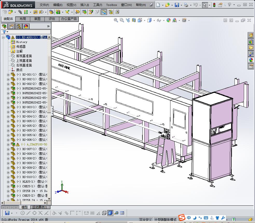Click the Save icon in bottom toolbar
This screenshot has height=223, width=255.
[7, 213]
